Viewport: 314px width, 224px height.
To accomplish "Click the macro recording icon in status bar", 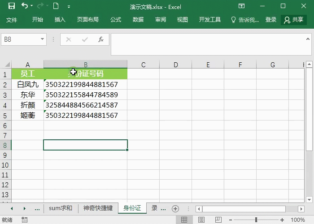I will point(24,220).
